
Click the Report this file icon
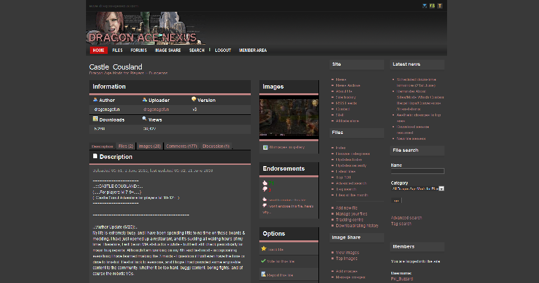tap(264, 274)
